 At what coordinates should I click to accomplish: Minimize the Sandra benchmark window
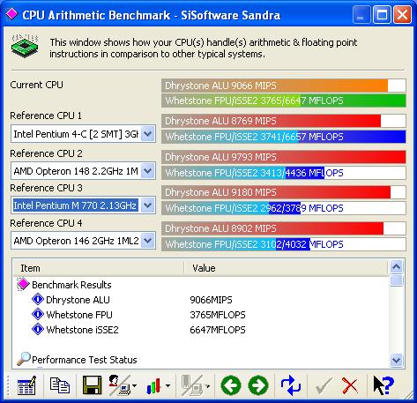(361, 15)
